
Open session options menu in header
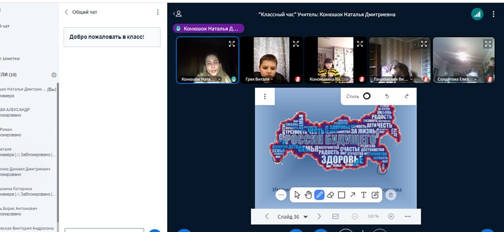point(494,14)
